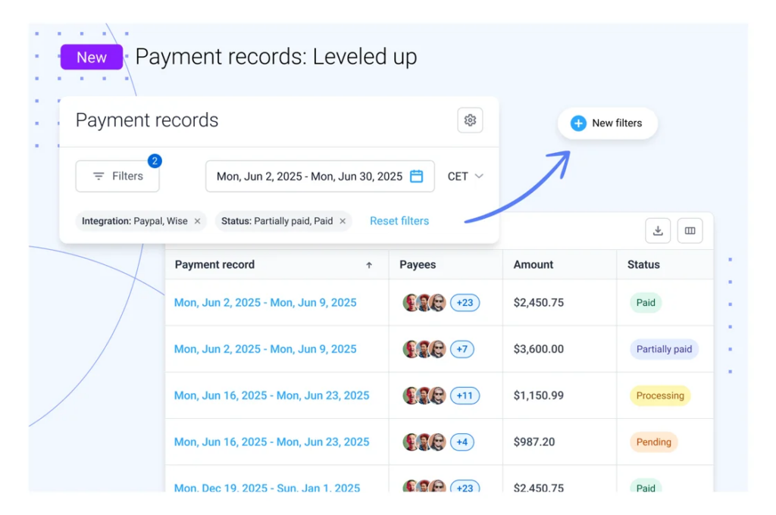Image resolution: width=776 pixels, height=515 pixels.
Task: Click the filter count badge showing 2
Action: [x=153, y=161]
